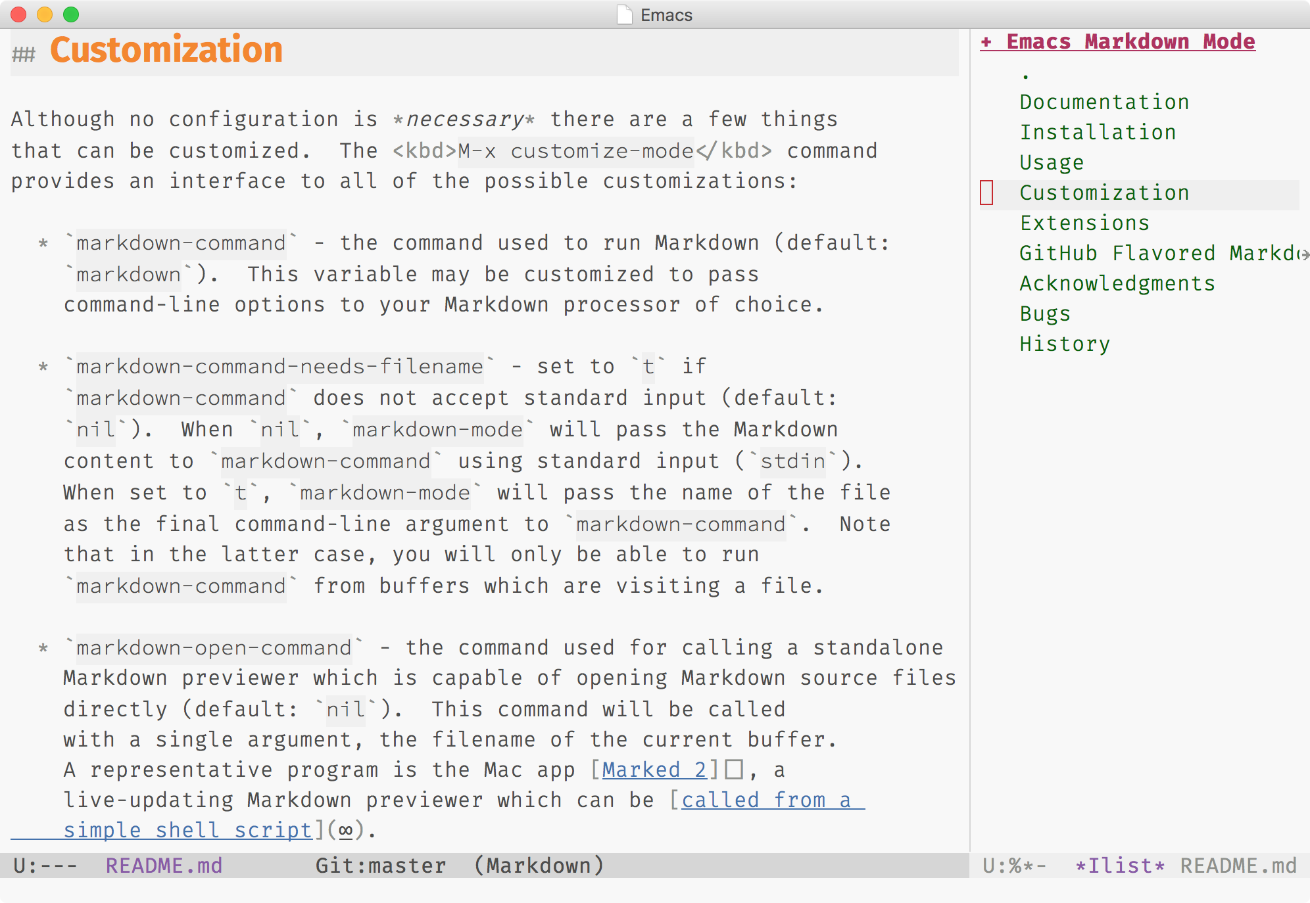
Task: Click the red square marker beside Customization
Action: [x=984, y=191]
